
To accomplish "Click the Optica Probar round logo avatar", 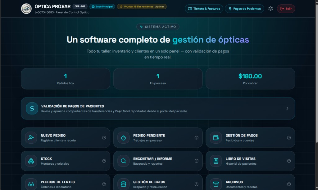I will 26,9.
